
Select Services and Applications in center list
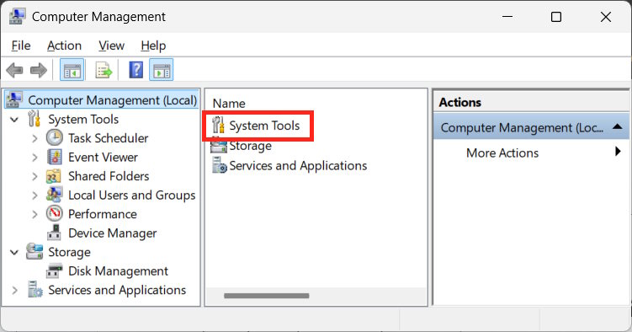[x=298, y=165]
